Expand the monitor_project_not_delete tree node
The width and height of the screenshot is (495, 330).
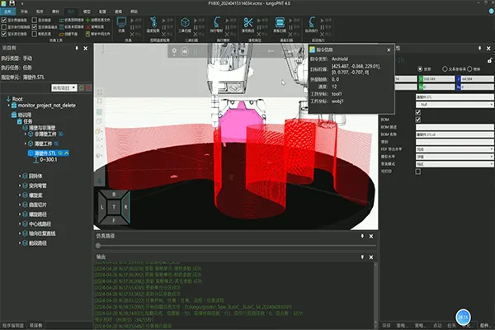point(9,106)
